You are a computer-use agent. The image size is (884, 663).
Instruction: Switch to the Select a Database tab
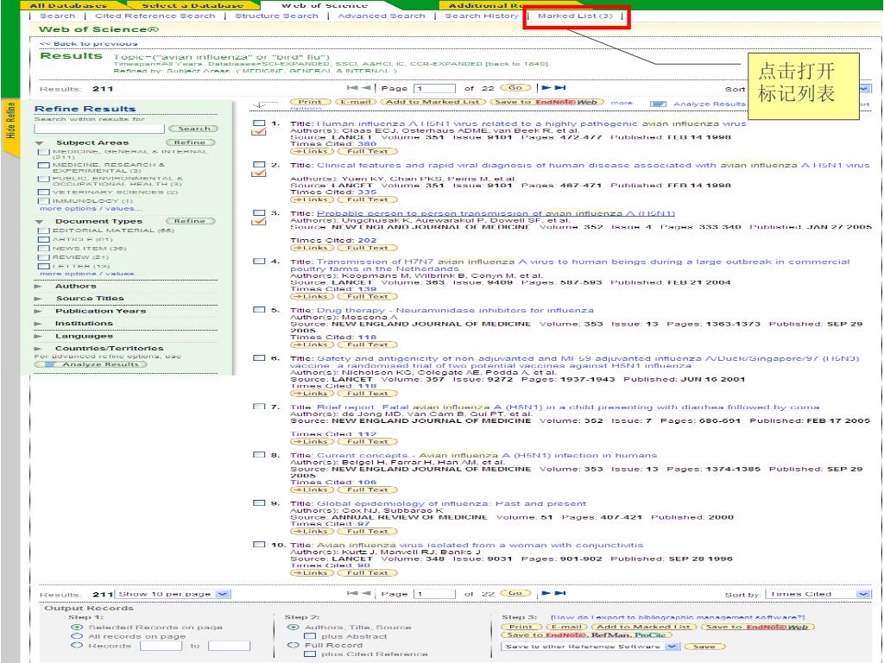tap(193, 5)
